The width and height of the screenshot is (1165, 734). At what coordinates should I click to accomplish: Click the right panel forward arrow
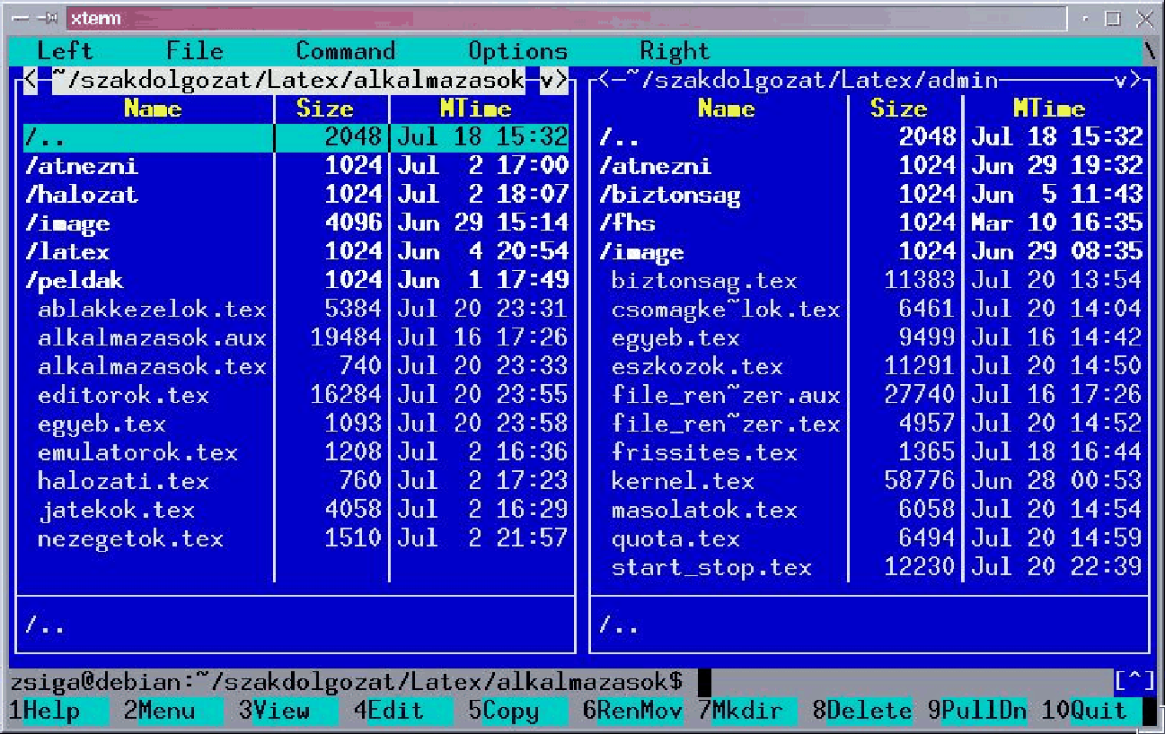point(1137,80)
